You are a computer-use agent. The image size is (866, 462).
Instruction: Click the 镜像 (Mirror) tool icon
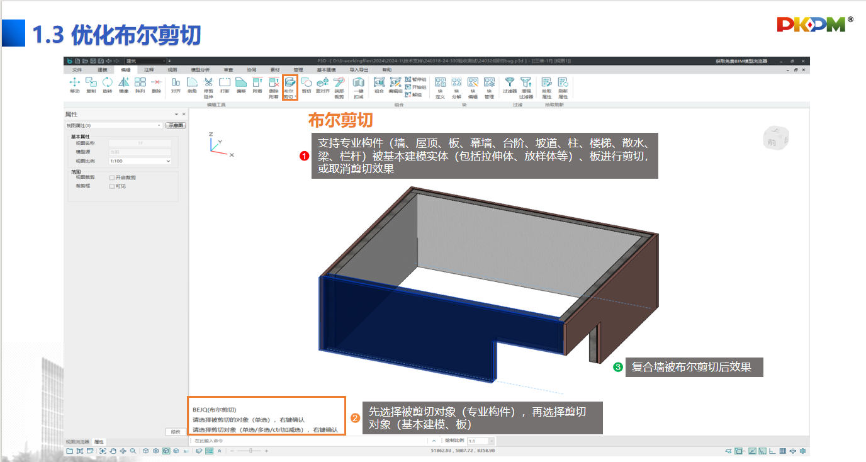124,84
